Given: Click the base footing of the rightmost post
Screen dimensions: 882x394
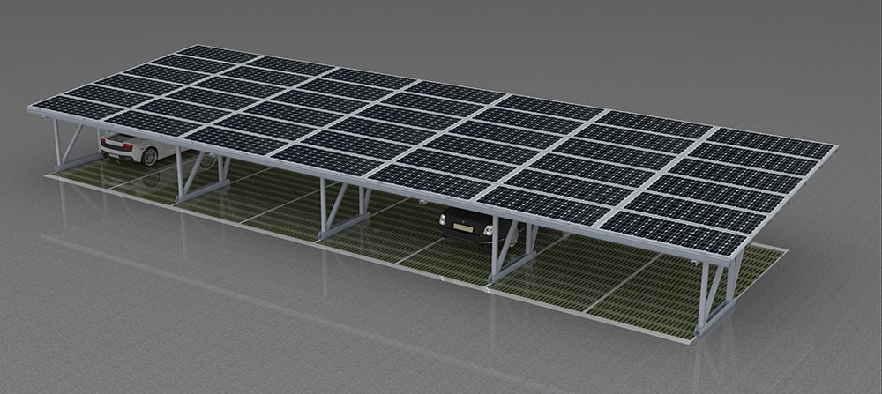Looking at the screenshot, I should [x=716, y=326].
